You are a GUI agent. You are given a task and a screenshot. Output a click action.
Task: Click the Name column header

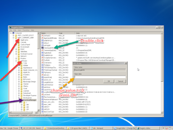(x=49, y=33)
